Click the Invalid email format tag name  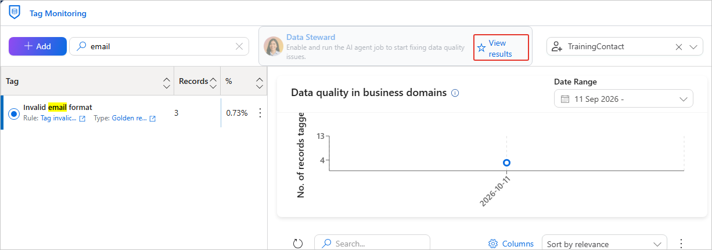(x=57, y=107)
